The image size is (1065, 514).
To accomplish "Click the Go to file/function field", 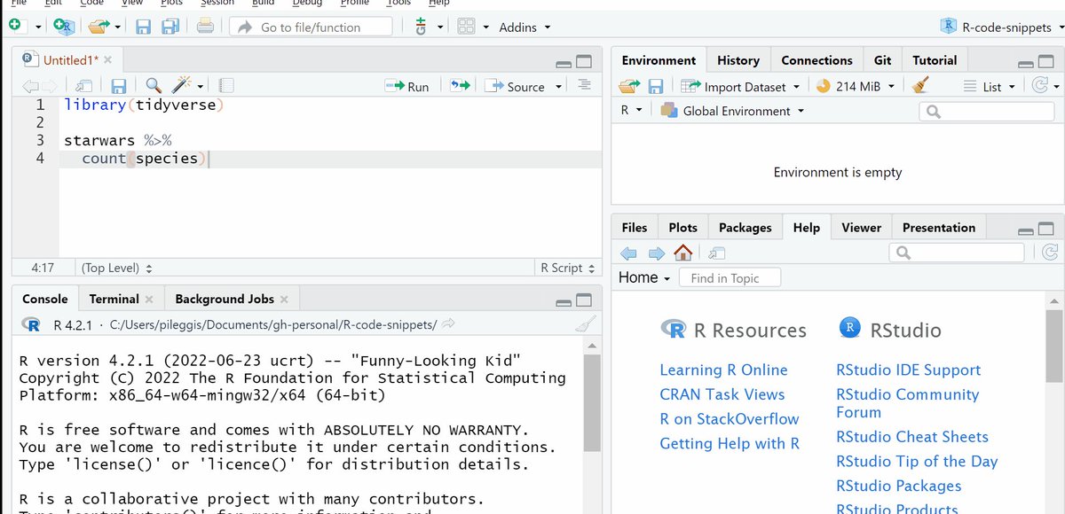I will point(311,27).
